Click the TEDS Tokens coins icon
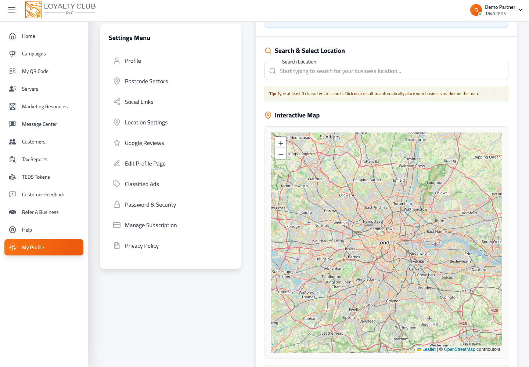Image resolution: width=529 pixels, height=367 pixels. [x=12, y=177]
